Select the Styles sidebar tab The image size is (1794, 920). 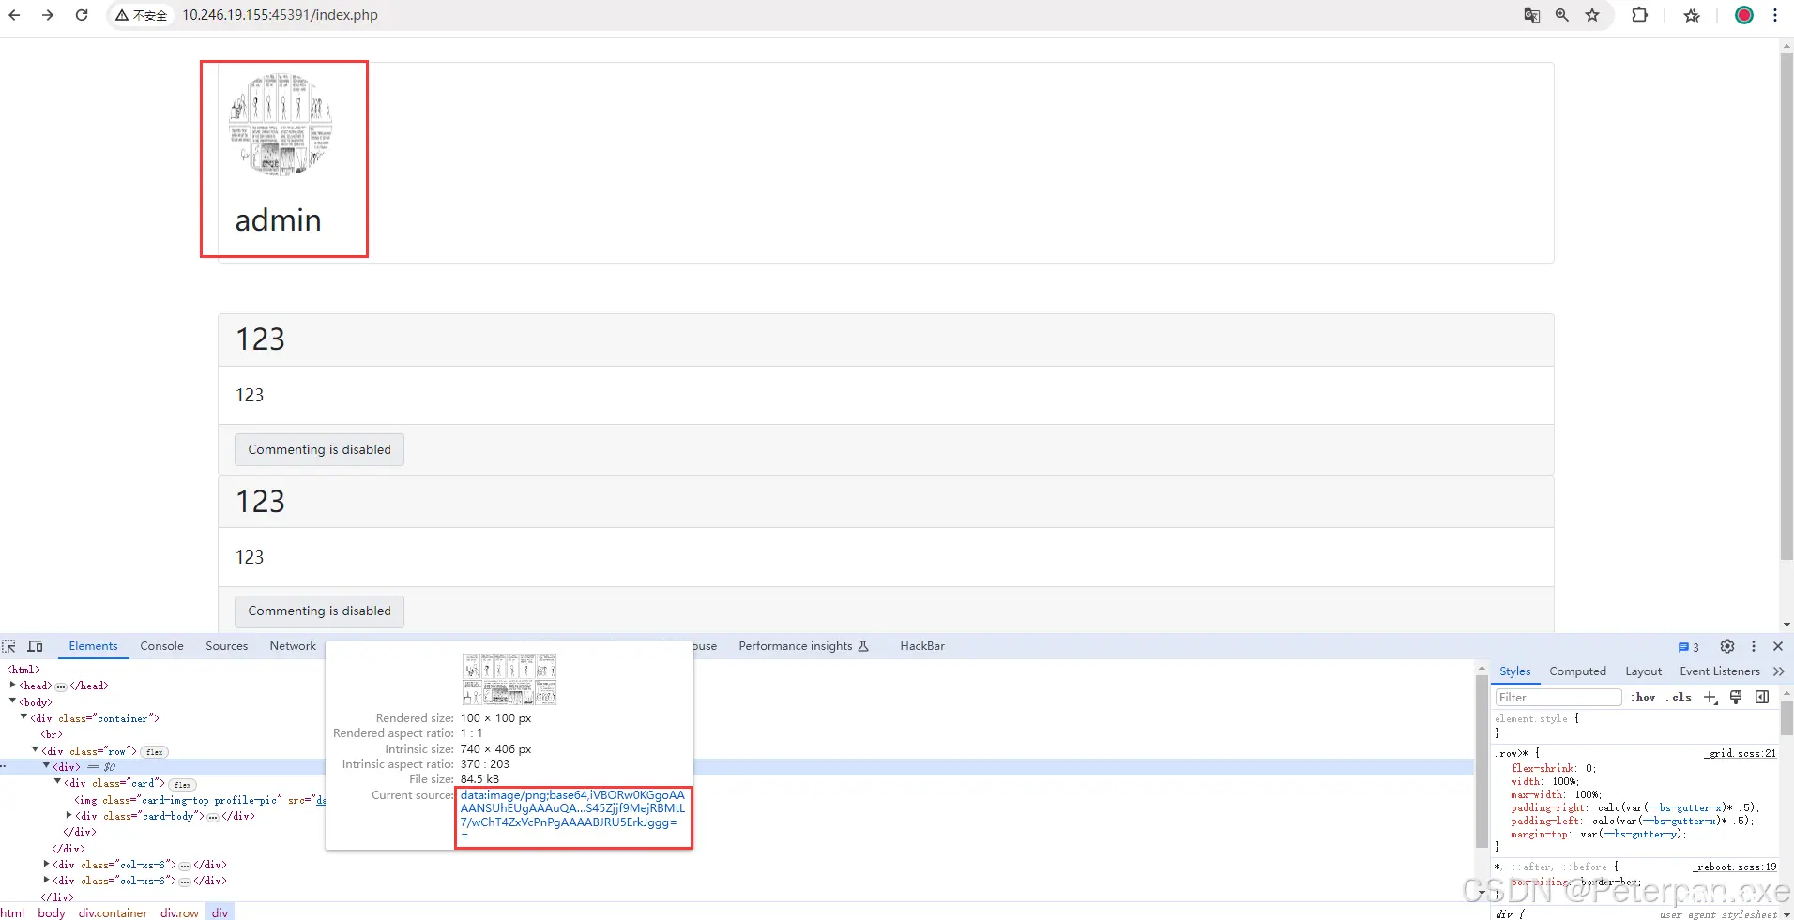(1514, 671)
